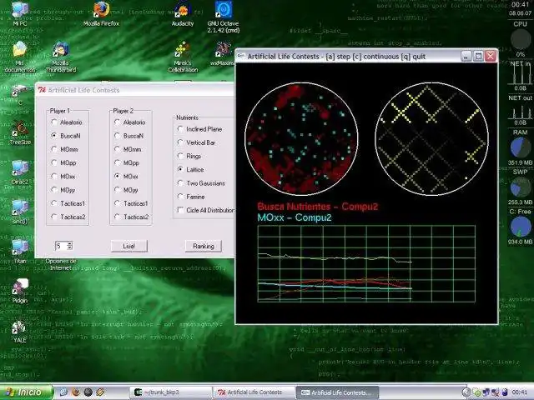Screen dimensions: 534x400
Task: Increase the spinner value above 5
Action: (x=70, y=243)
